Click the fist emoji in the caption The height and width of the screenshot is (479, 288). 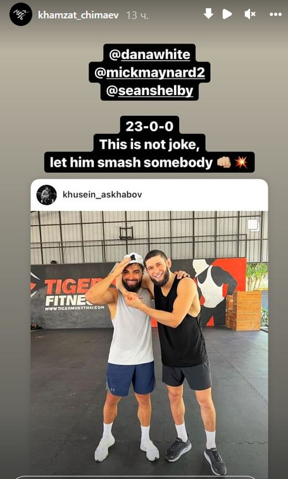coord(223,162)
